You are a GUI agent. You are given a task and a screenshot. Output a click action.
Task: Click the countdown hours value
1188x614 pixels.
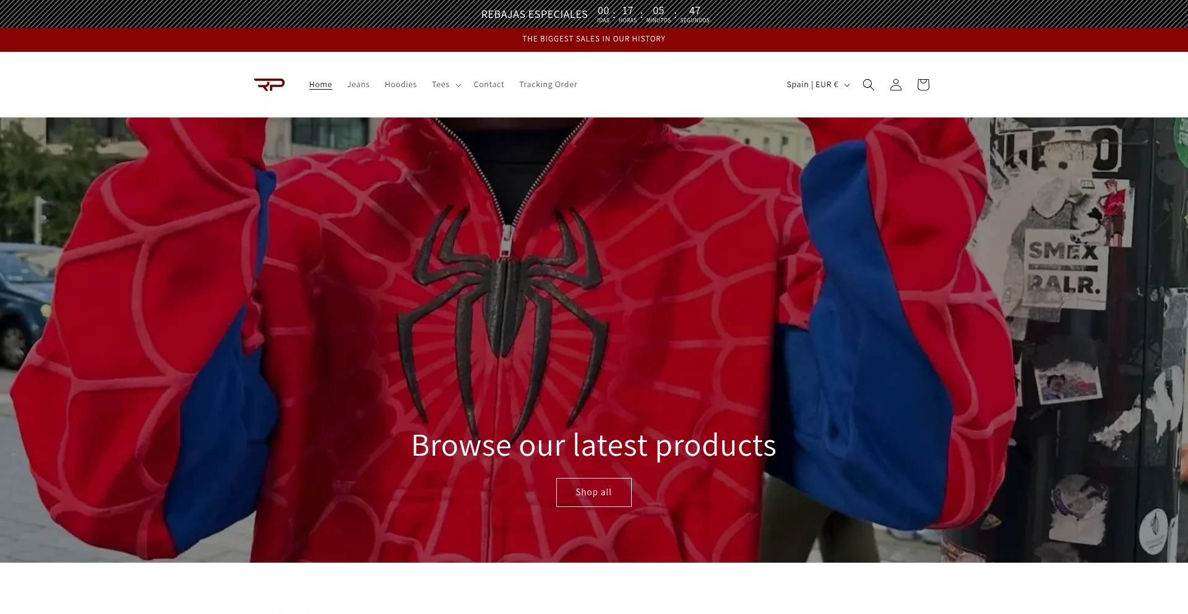[x=627, y=11]
